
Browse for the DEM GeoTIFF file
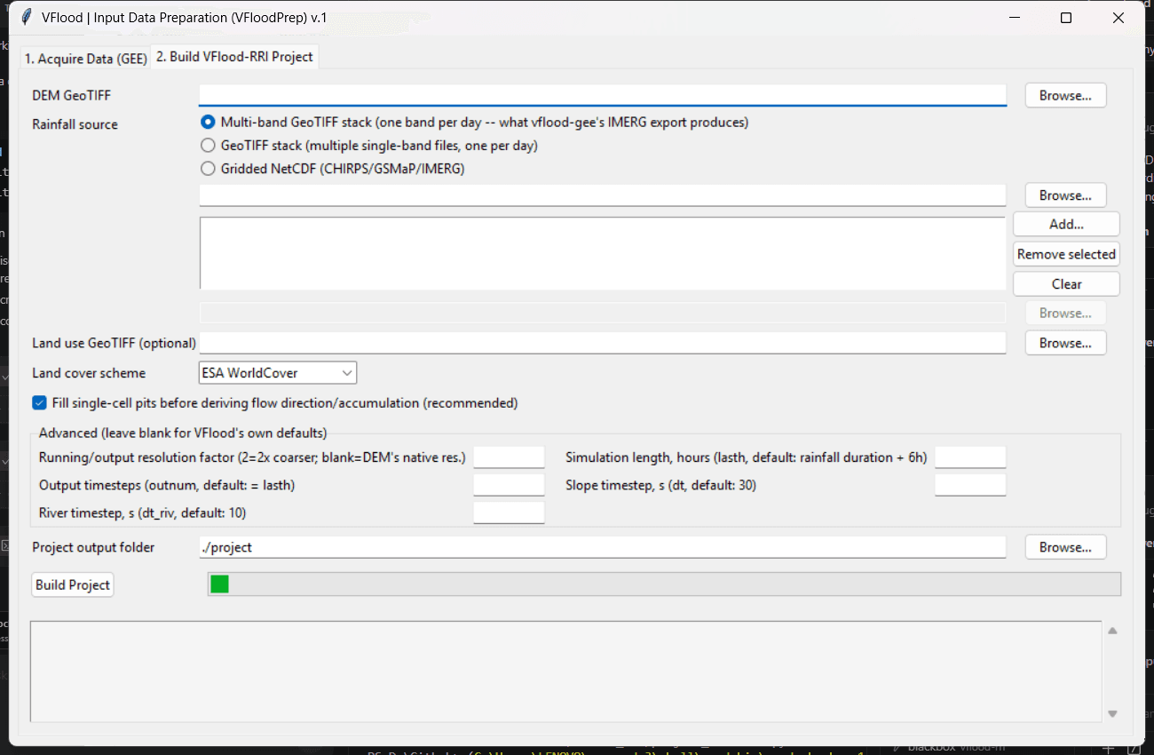pos(1065,95)
